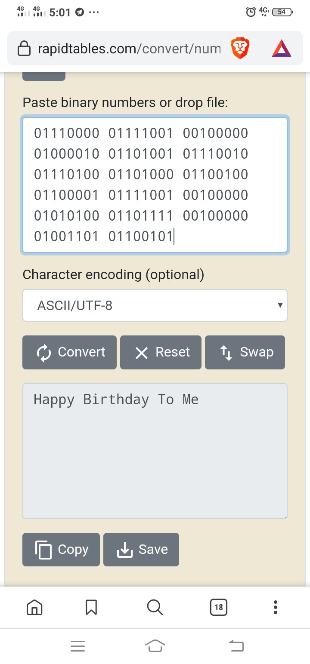Open the three-dot browser menu
The width and height of the screenshot is (310, 664).
click(276, 607)
